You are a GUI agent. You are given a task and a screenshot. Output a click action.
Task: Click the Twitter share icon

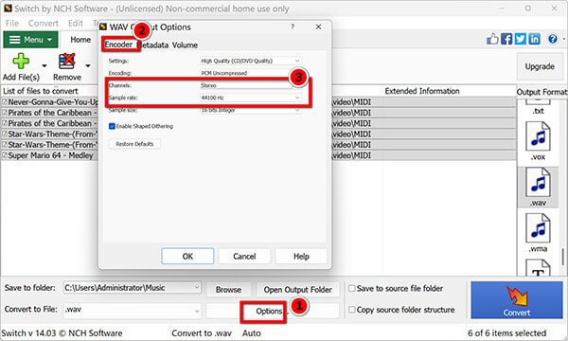click(520, 39)
